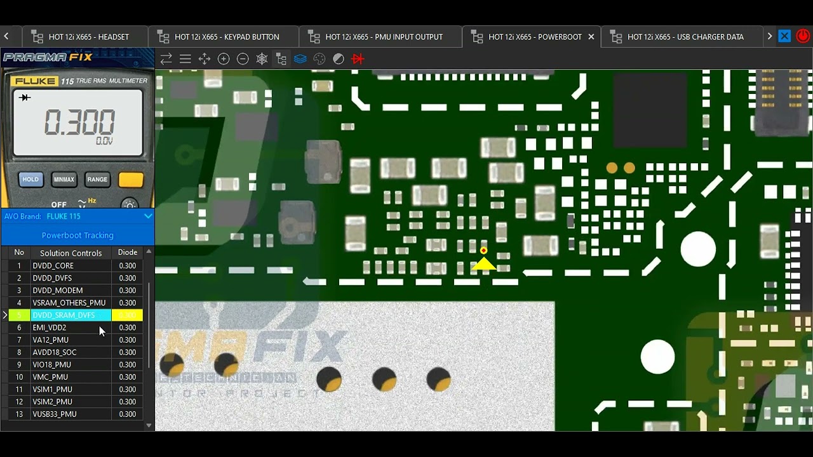
Task: Click the row indicator arrow beside DVDD_SRAM_DVFS
Action: [4, 315]
